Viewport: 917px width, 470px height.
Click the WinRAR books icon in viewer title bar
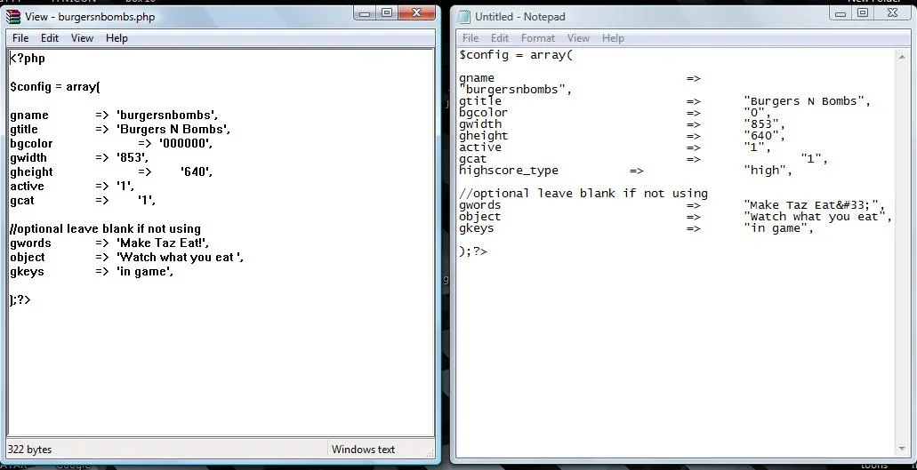pyautogui.click(x=13, y=17)
